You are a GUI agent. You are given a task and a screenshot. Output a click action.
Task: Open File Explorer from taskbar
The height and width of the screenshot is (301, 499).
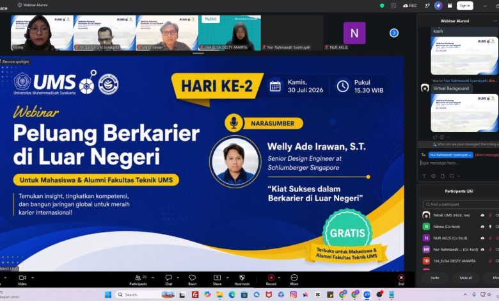click(220, 295)
